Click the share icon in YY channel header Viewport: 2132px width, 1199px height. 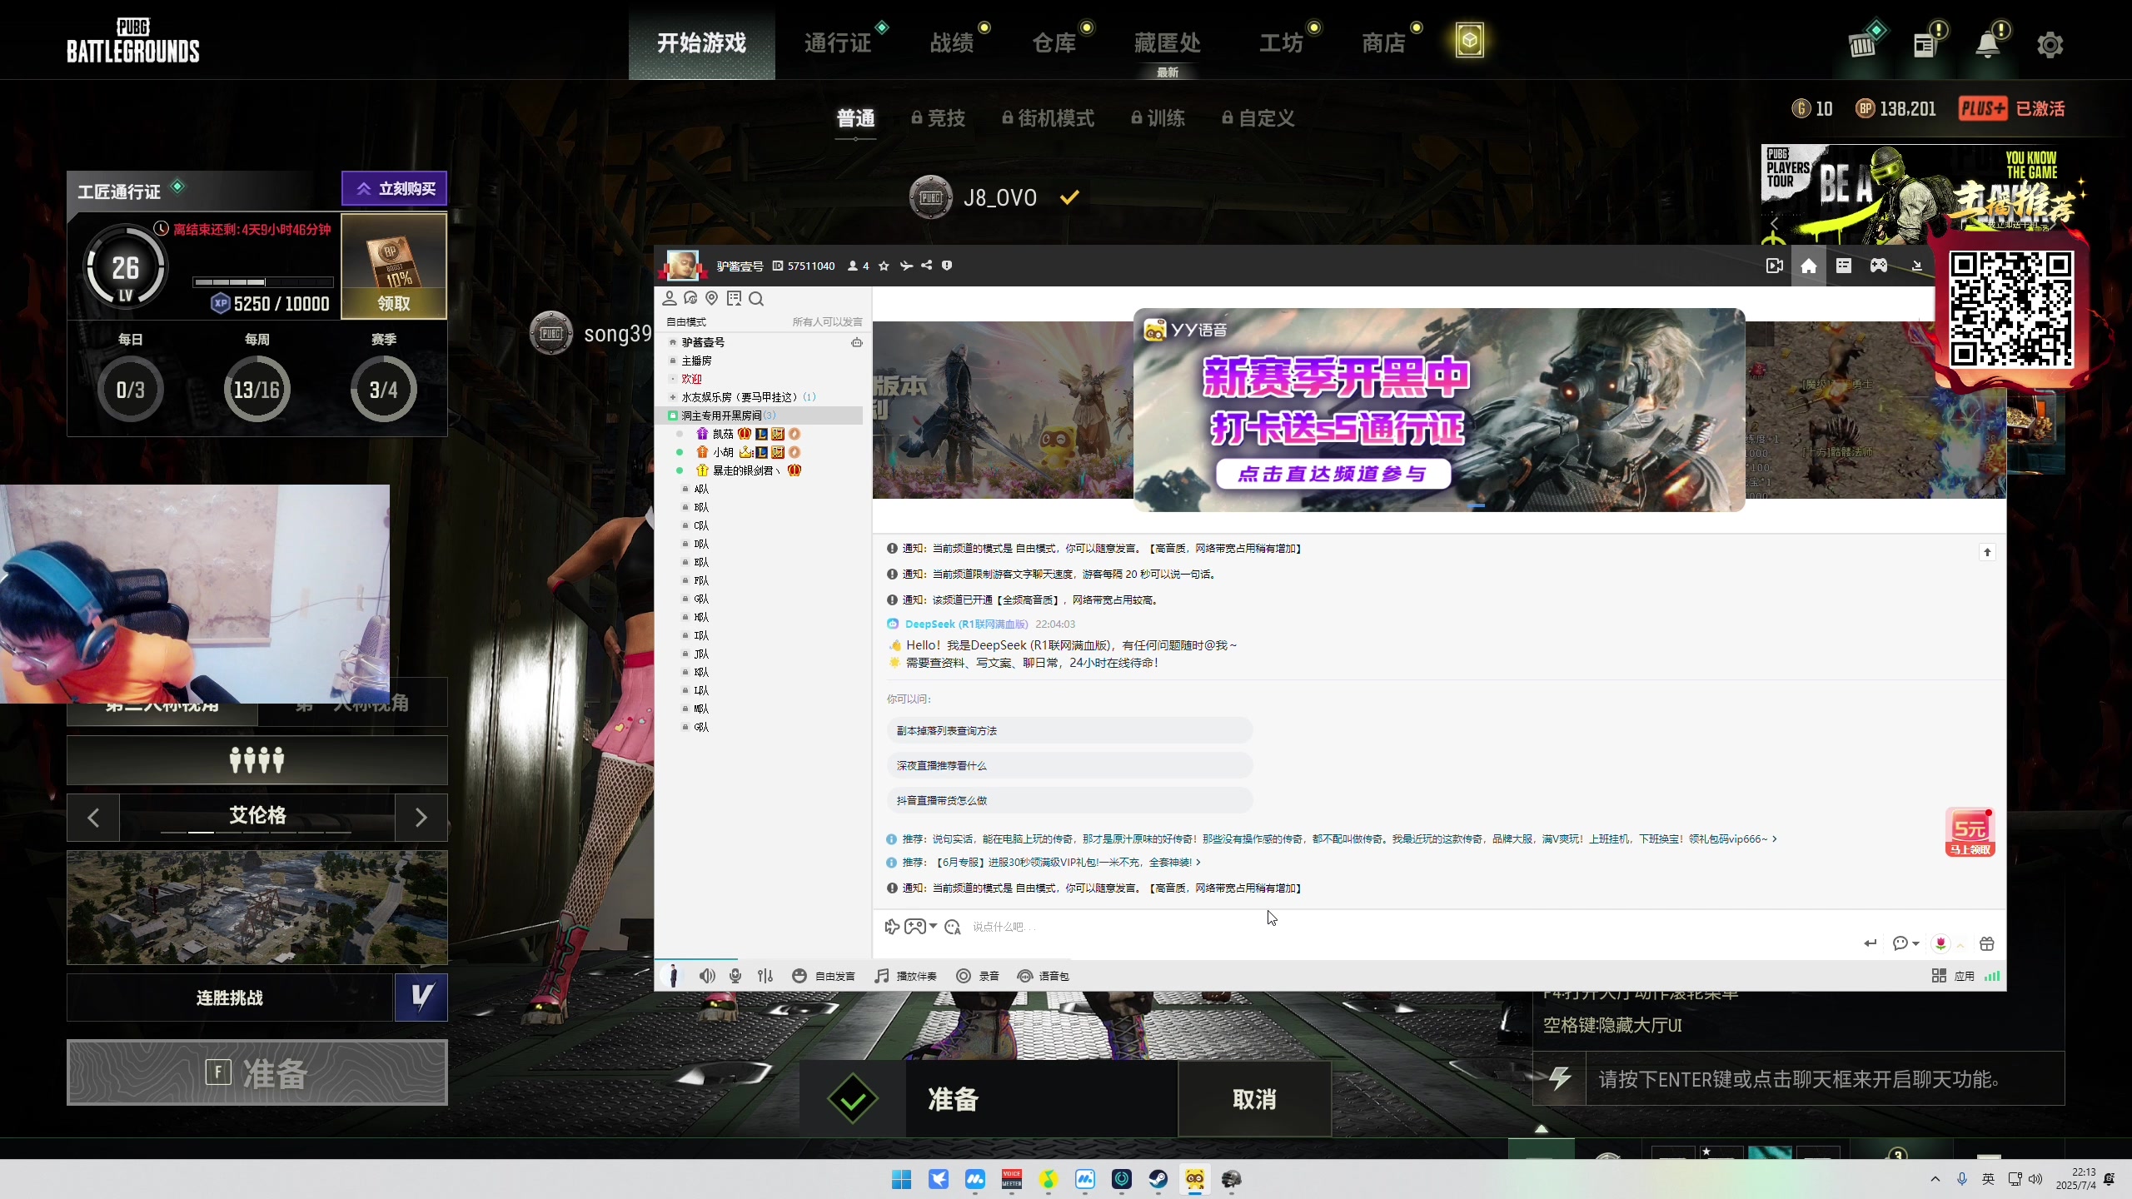(926, 266)
